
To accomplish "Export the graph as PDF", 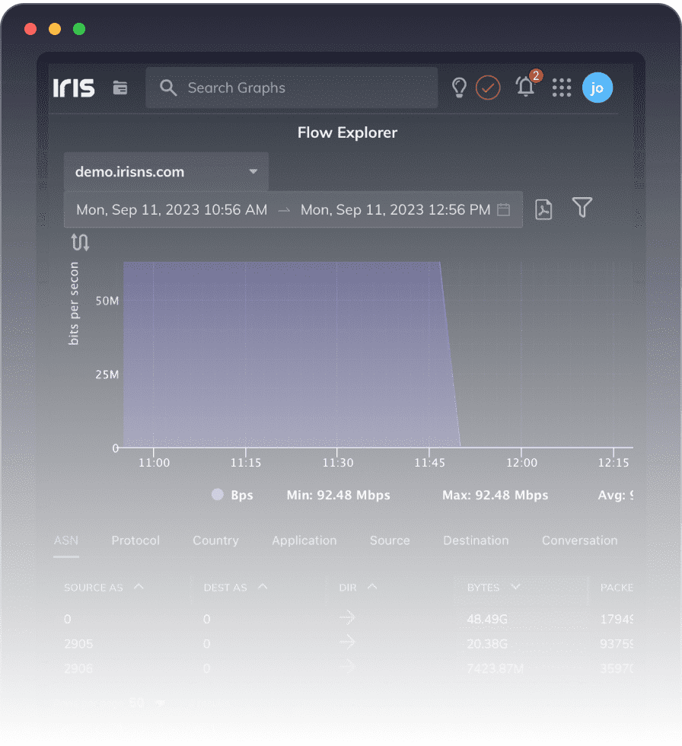I will coord(543,209).
